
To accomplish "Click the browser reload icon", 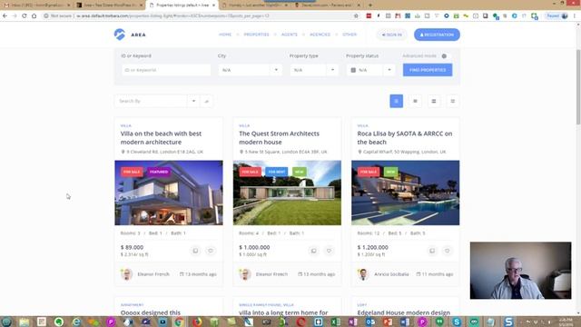I will tap(25, 16).
